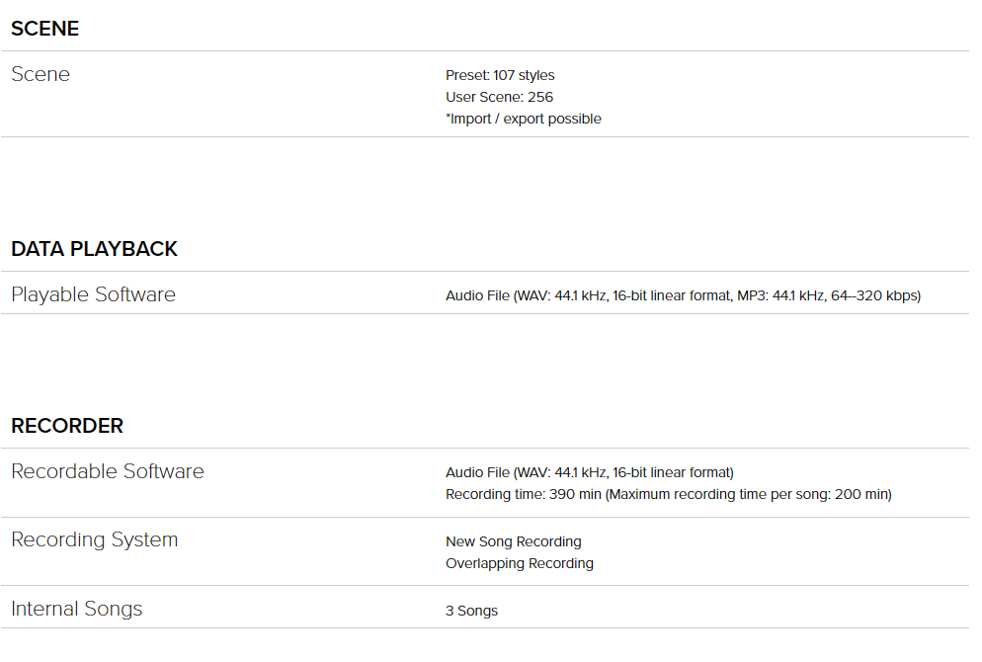Select the Internal Songs label

pos(77,609)
